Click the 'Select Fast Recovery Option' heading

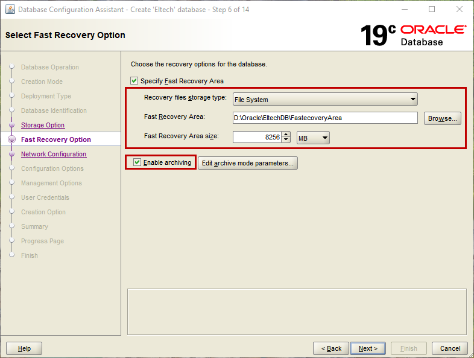(x=65, y=35)
